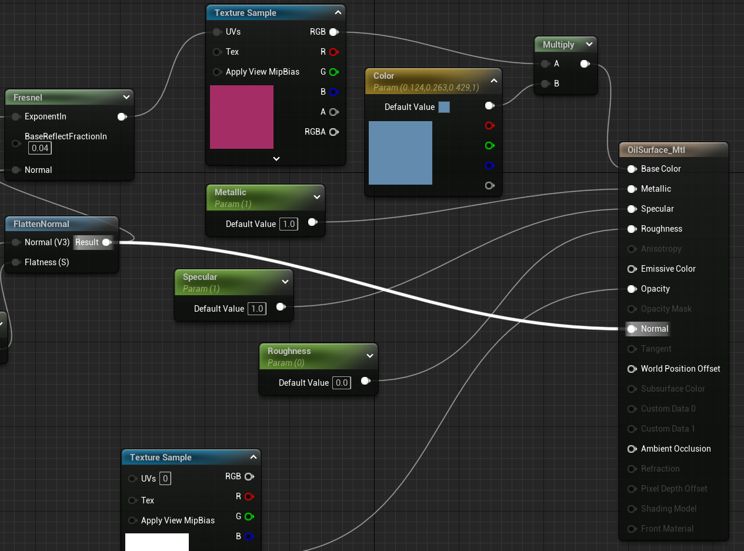Image resolution: width=744 pixels, height=551 pixels.
Task: Click the FlattenNormal Result output pin
Action: pos(106,242)
